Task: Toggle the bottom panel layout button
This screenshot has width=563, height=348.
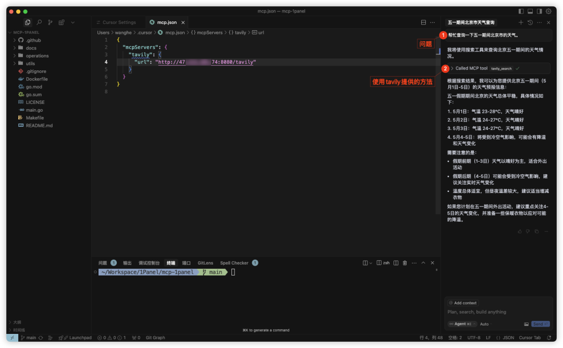Action: click(530, 11)
